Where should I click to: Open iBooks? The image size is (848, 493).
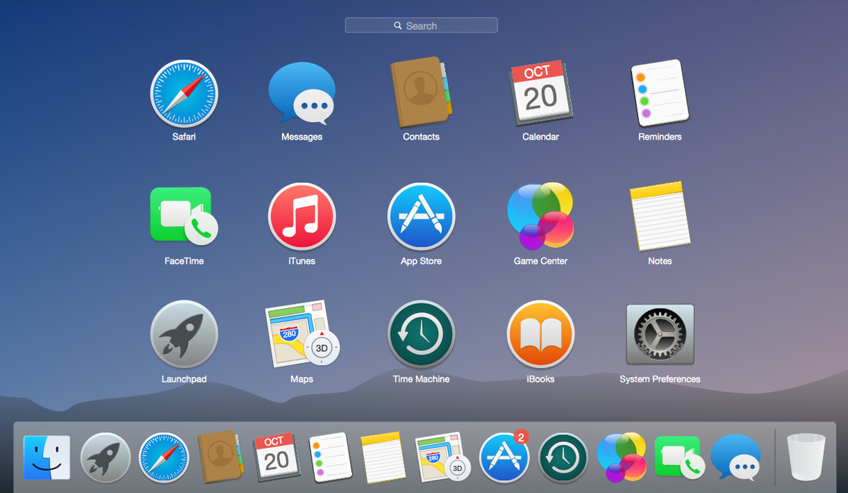pos(541,334)
